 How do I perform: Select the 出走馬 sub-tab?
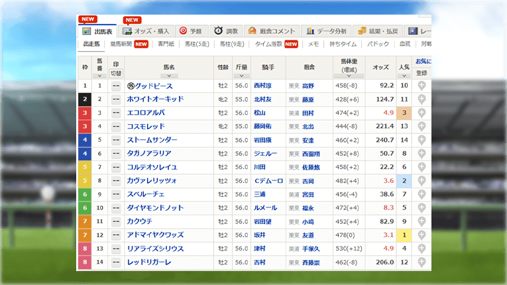coord(91,44)
